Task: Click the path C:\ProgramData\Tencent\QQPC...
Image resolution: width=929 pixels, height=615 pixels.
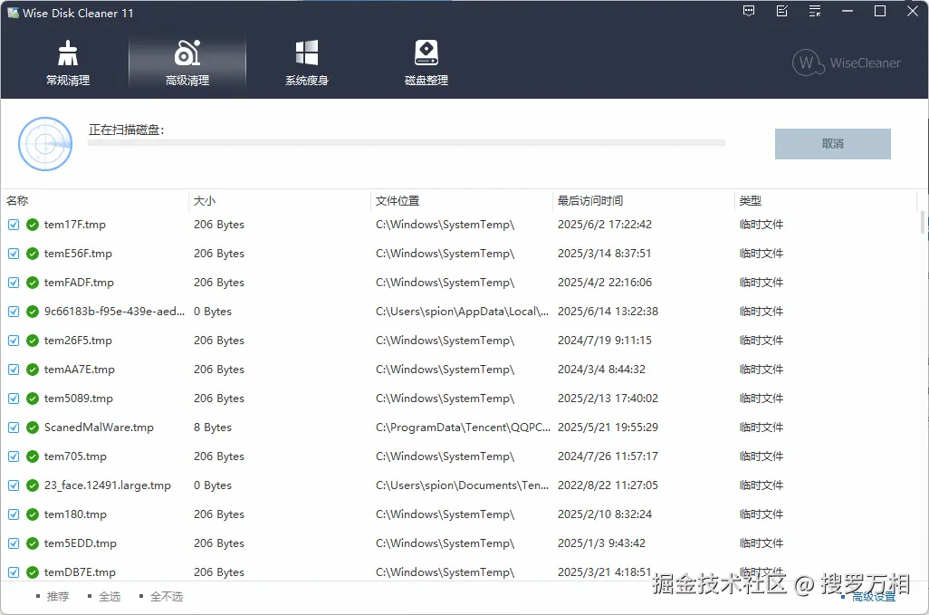Action: pos(463,428)
